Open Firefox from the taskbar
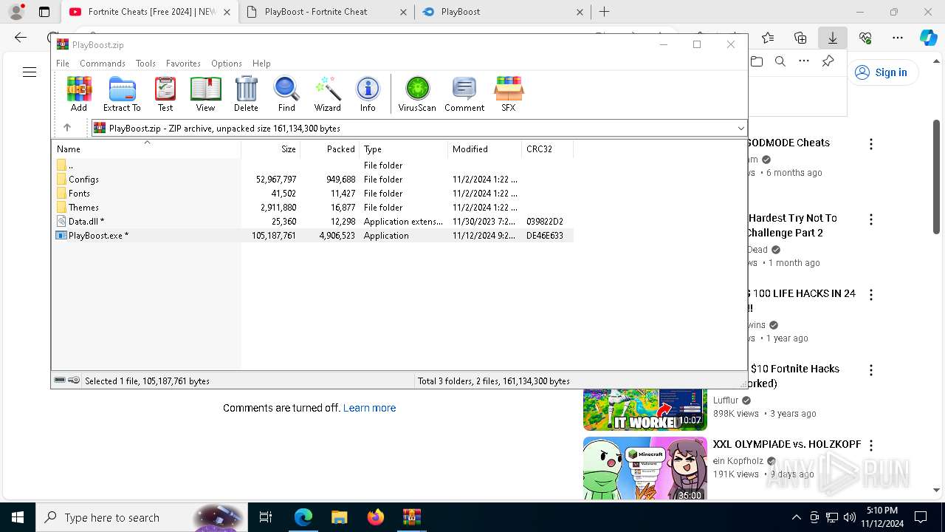 tap(375, 517)
